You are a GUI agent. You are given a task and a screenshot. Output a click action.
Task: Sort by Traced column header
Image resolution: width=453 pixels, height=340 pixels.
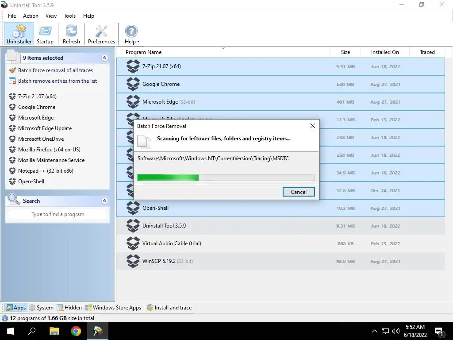427,52
